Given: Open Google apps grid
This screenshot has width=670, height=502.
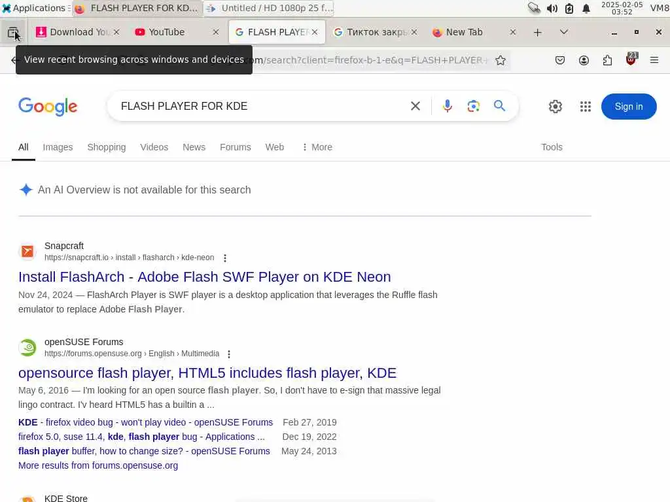Looking at the screenshot, I should [x=586, y=107].
